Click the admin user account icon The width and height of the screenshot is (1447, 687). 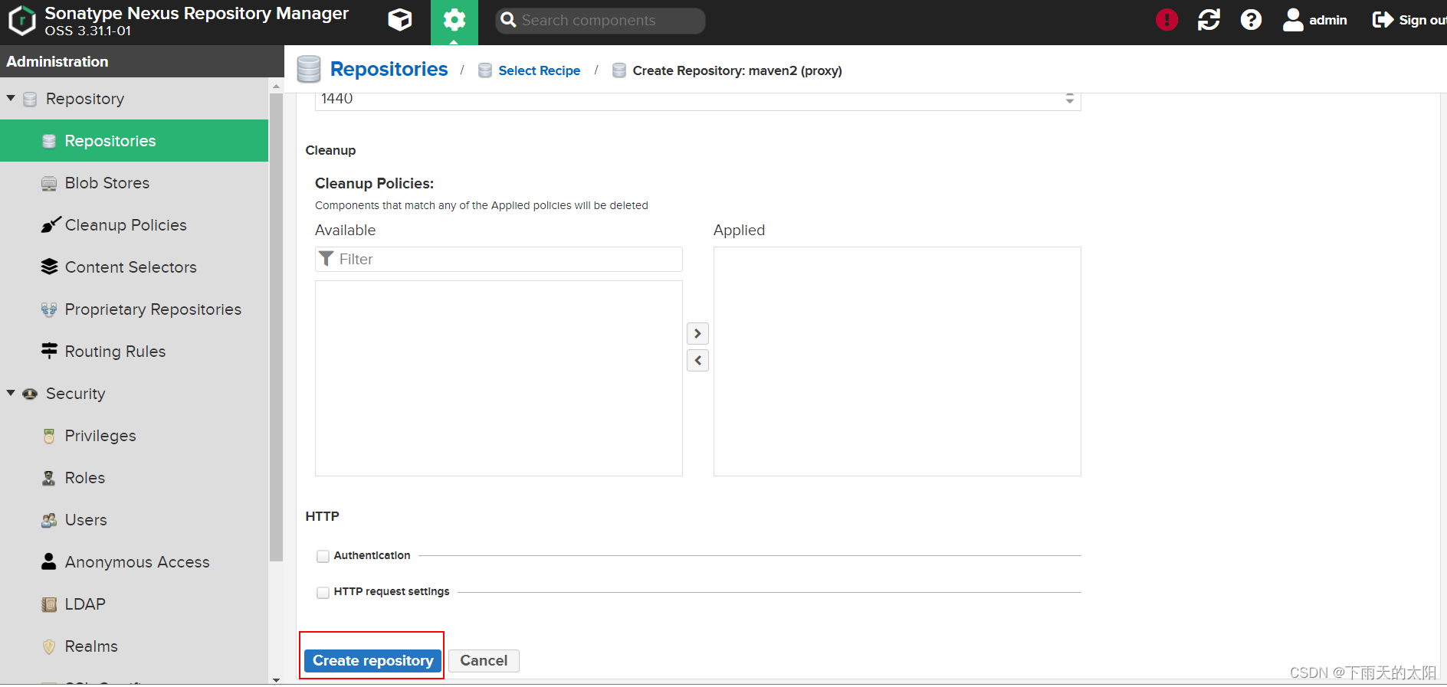1293,20
